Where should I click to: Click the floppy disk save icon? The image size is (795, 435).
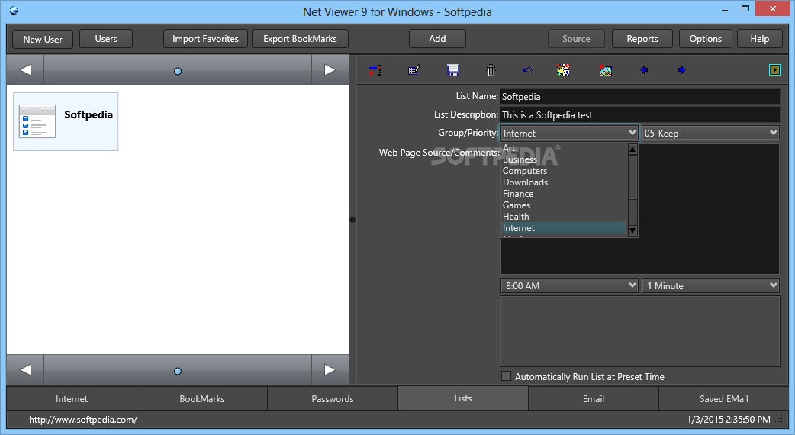click(452, 70)
